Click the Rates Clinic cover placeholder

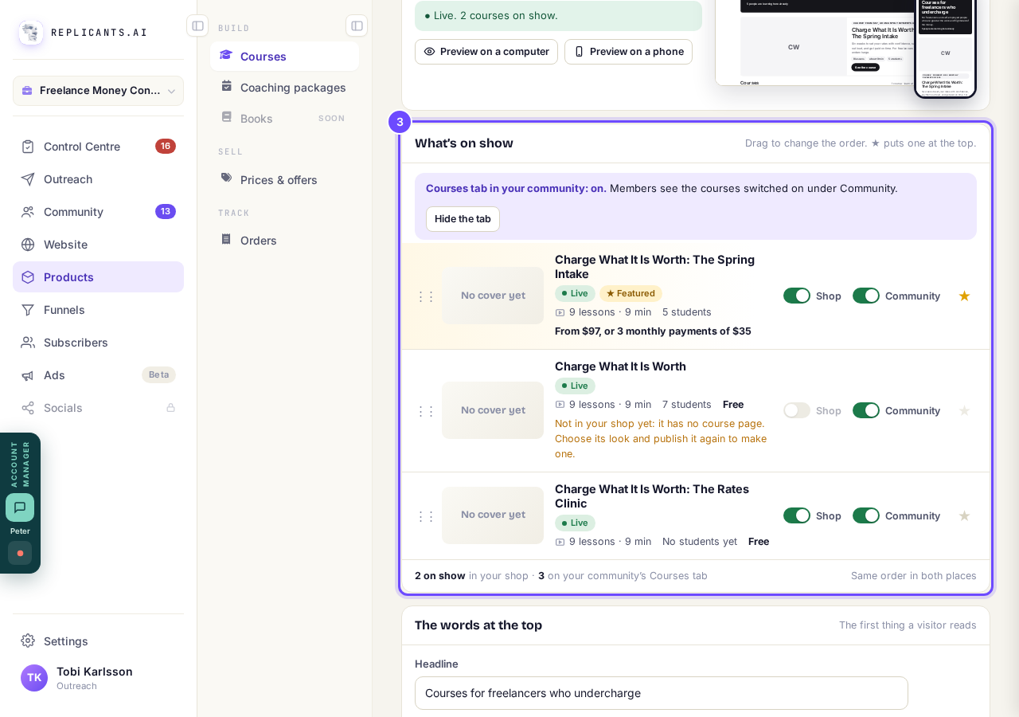click(493, 515)
